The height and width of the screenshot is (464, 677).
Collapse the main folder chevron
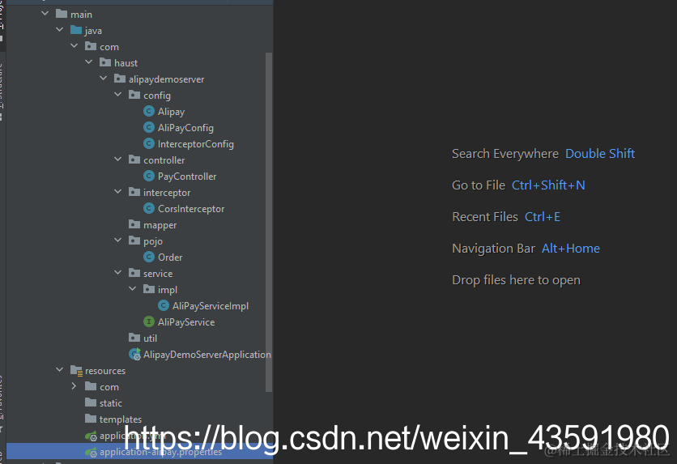(x=45, y=14)
